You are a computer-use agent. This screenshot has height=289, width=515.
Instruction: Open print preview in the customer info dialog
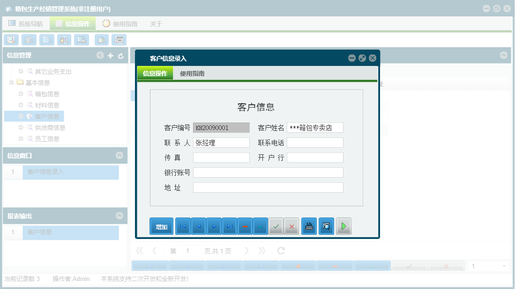pos(326,226)
